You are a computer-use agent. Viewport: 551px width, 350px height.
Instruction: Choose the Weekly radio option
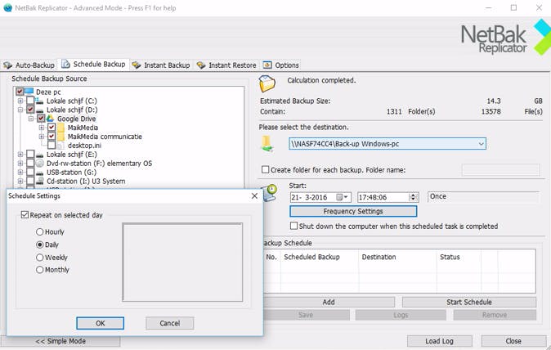click(x=40, y=258)
